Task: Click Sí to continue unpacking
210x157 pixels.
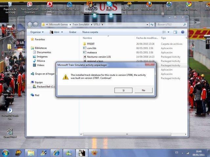Action: (123, 90)
